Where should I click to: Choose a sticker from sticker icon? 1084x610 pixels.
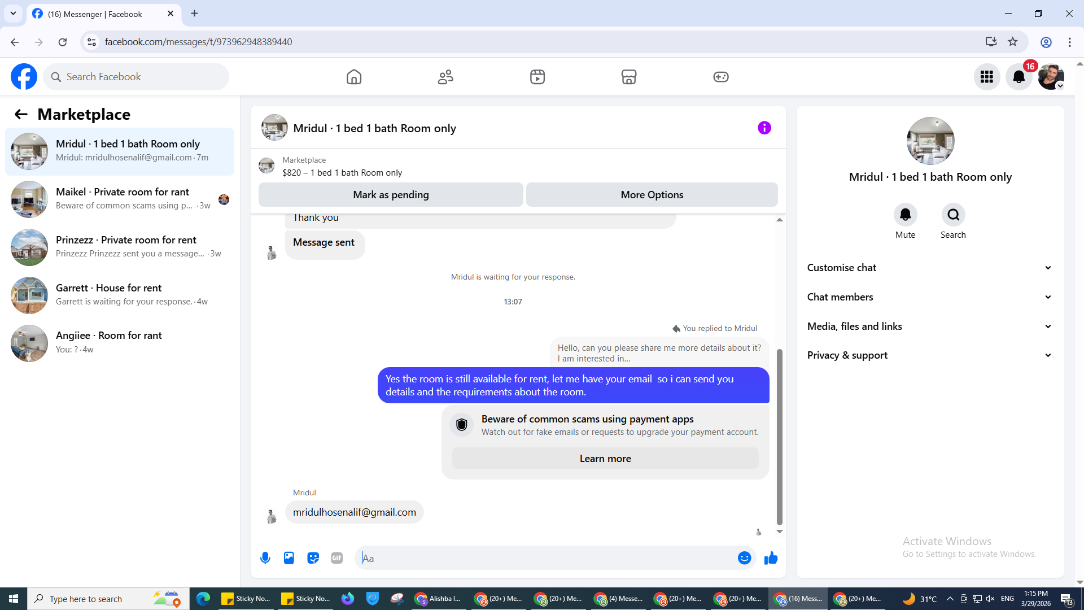click(x=313, y=558)
